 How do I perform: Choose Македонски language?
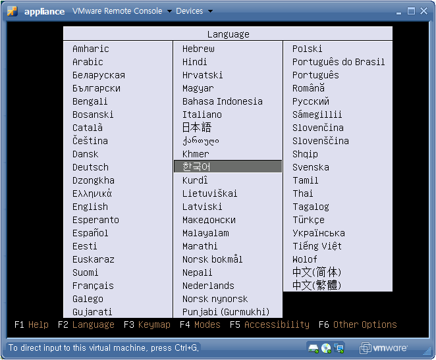[209, 220]
